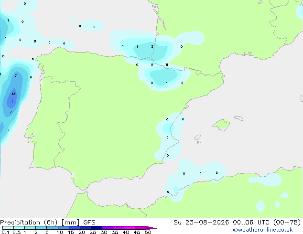The height and width of the screenshot is (234, 303).
Task: Click the legend swatch between 25 and 30
Action: click(97, 228)
